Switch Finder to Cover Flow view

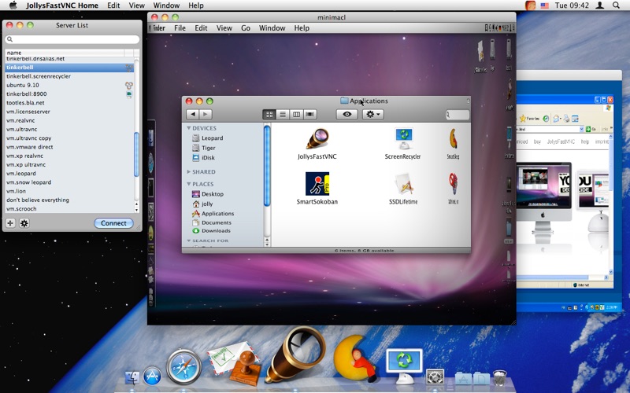pyautogui.click(x=310, y=115)
